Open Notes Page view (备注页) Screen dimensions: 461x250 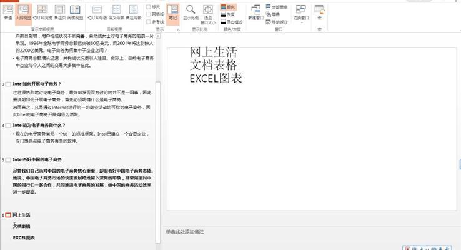click(x=60, y=12)
